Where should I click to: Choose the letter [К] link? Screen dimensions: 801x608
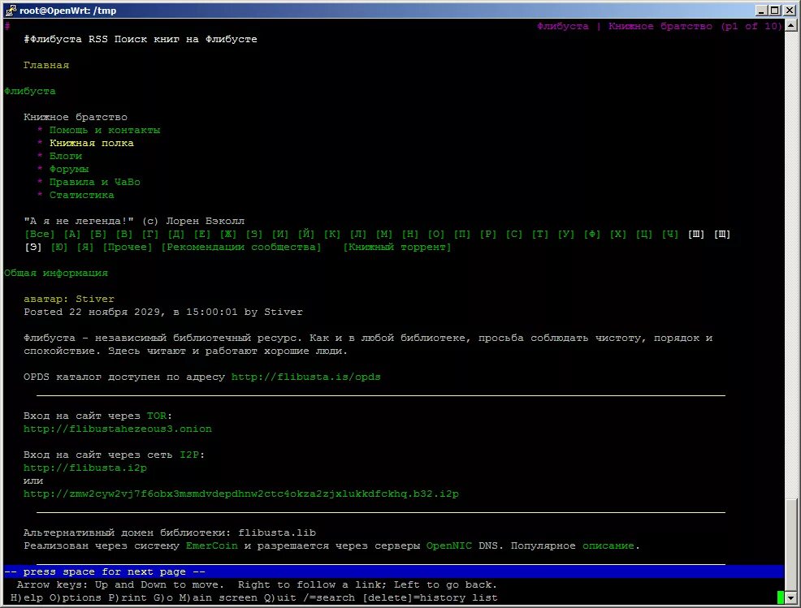click(x=332, y=234)
